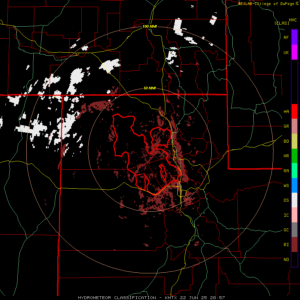Screen dimensions: 300x300
Task: Click the BI legend label
Action: click(x=286, y=245)
